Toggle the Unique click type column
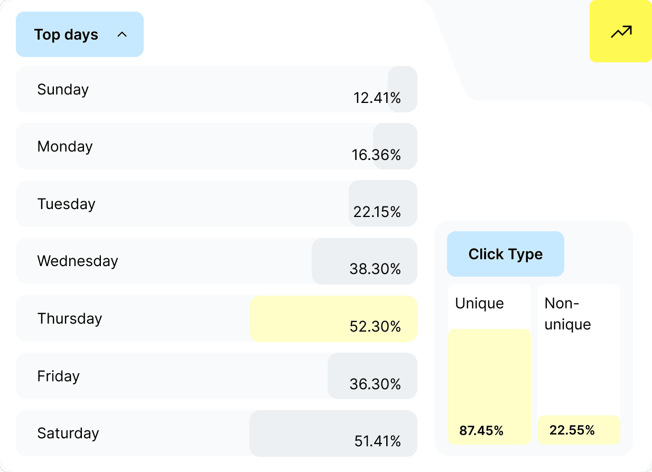 coord(489,364)
